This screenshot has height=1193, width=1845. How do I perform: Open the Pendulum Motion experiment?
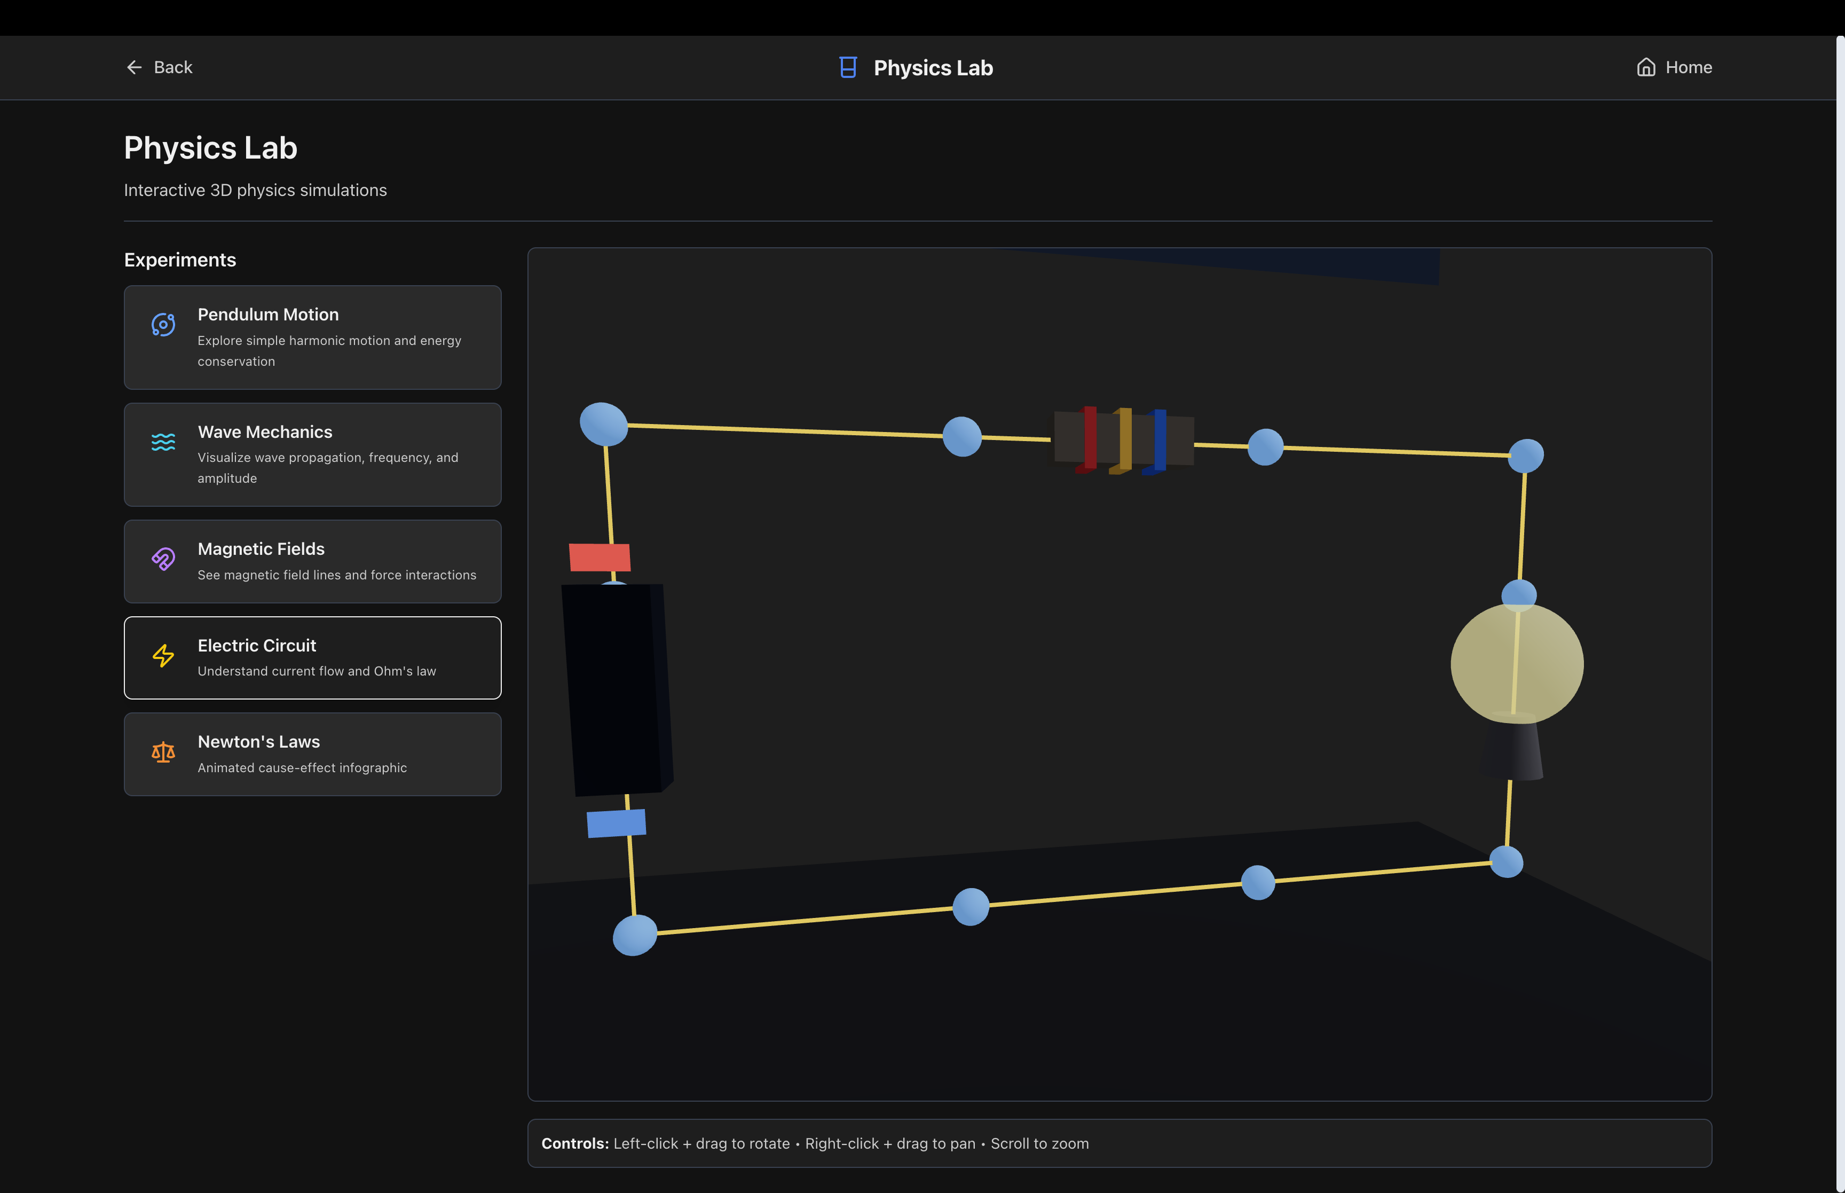[312, 337]
